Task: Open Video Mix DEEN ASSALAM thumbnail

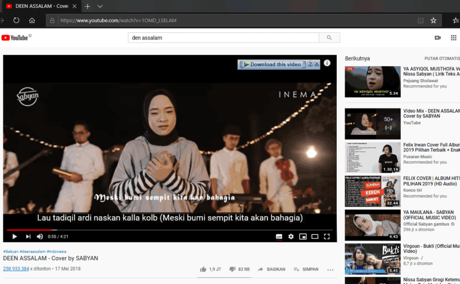Action: [x=372, y=124]
